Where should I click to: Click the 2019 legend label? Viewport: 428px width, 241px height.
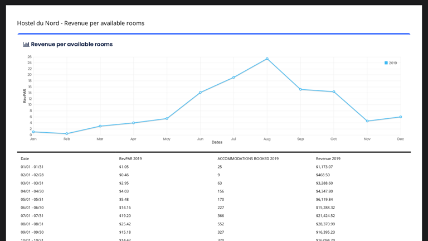(x=393, y=63)
